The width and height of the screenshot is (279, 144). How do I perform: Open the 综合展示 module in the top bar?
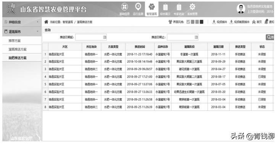tap(165, 9)
